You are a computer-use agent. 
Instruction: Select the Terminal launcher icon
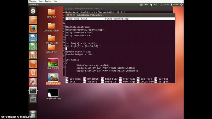click(33, 90)
